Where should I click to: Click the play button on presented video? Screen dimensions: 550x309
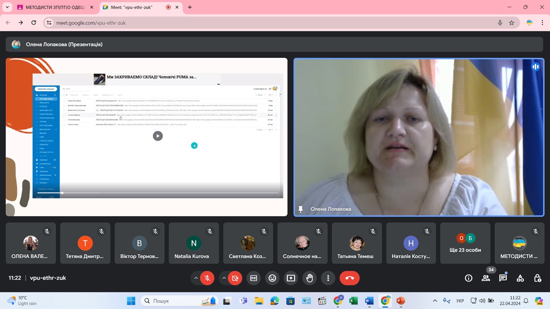(x=158, y=136)
